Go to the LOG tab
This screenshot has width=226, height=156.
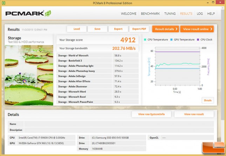200,14
